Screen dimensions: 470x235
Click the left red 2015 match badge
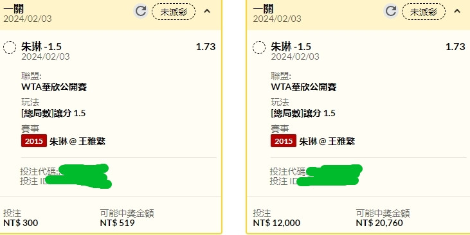[34, 141]
